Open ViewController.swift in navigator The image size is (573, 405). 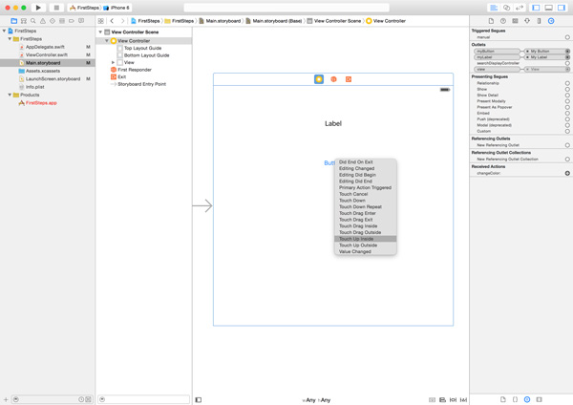(46, 55)
